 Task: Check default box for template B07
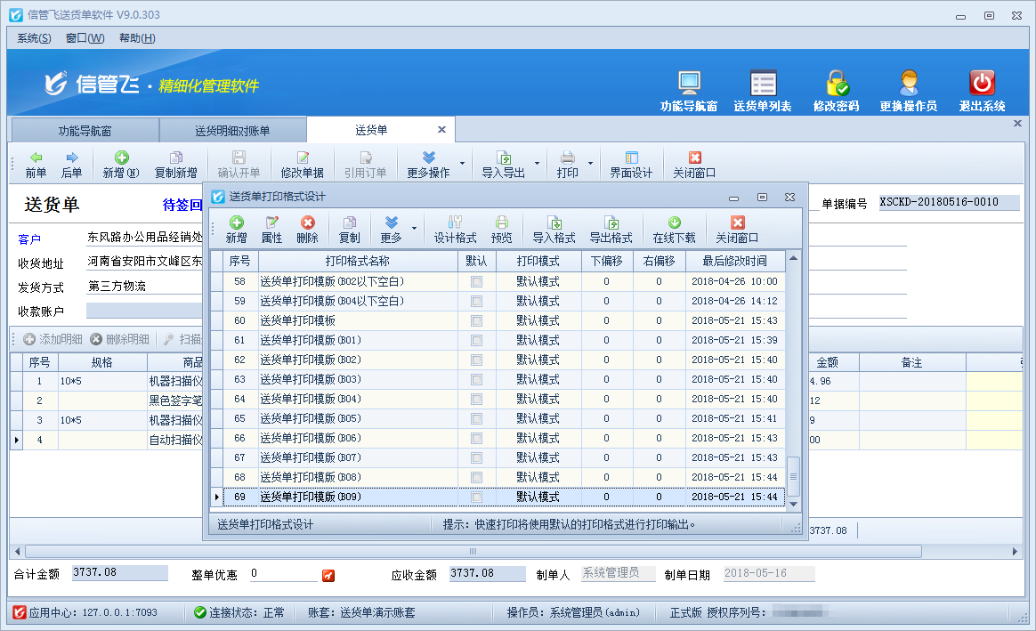point(476,457)
